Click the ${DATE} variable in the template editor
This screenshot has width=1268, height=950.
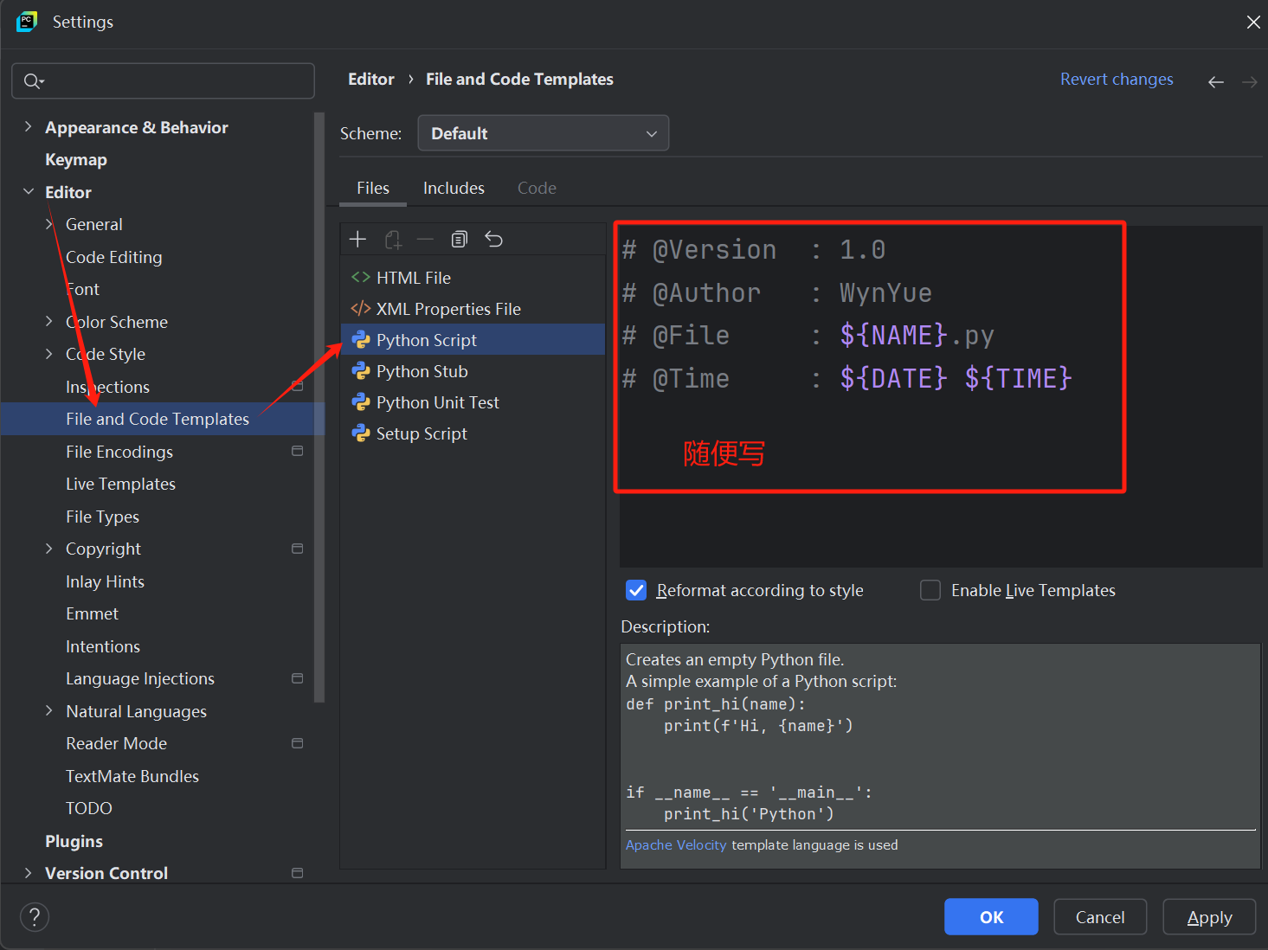[x=894, y=378]
